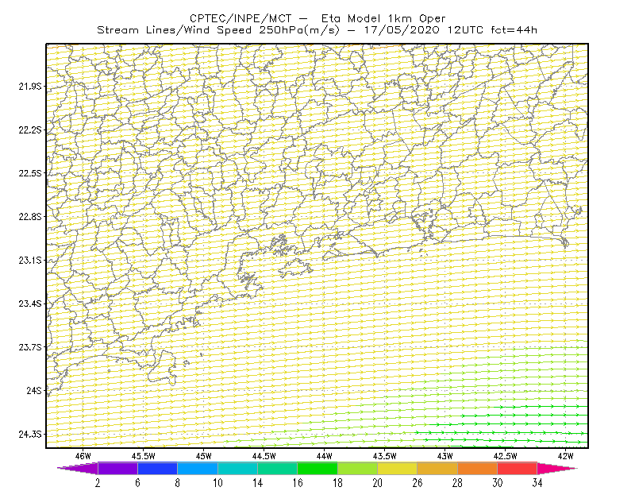Select the light blue legend segment 8-10
The image size is (635, 491).
[198, 468]
